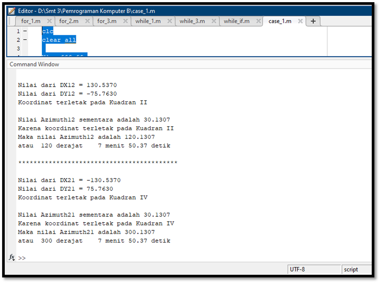The image size is (380, 283).
Task: Click the 'Nilai dari DY12 = -75.7630' line
Action: pyautogui.click(x=67, y=94)
